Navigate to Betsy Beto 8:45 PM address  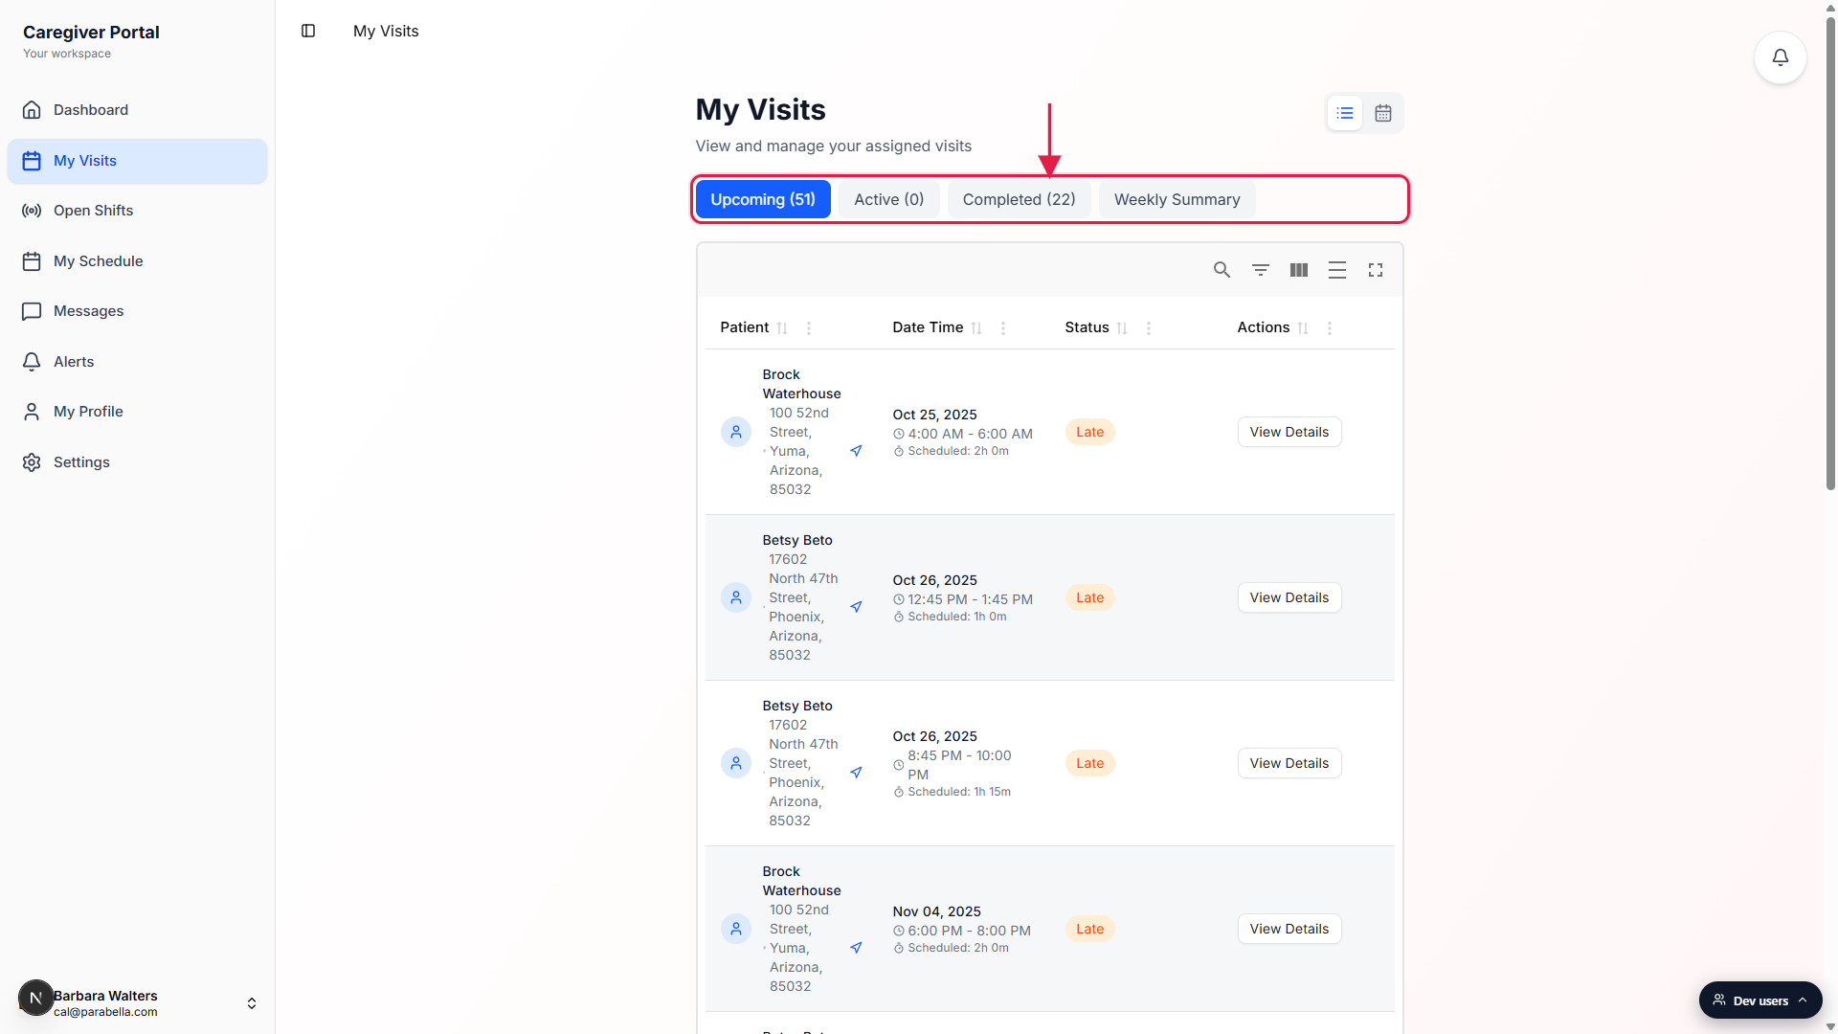pyautogui.click(x=856, y=773)
